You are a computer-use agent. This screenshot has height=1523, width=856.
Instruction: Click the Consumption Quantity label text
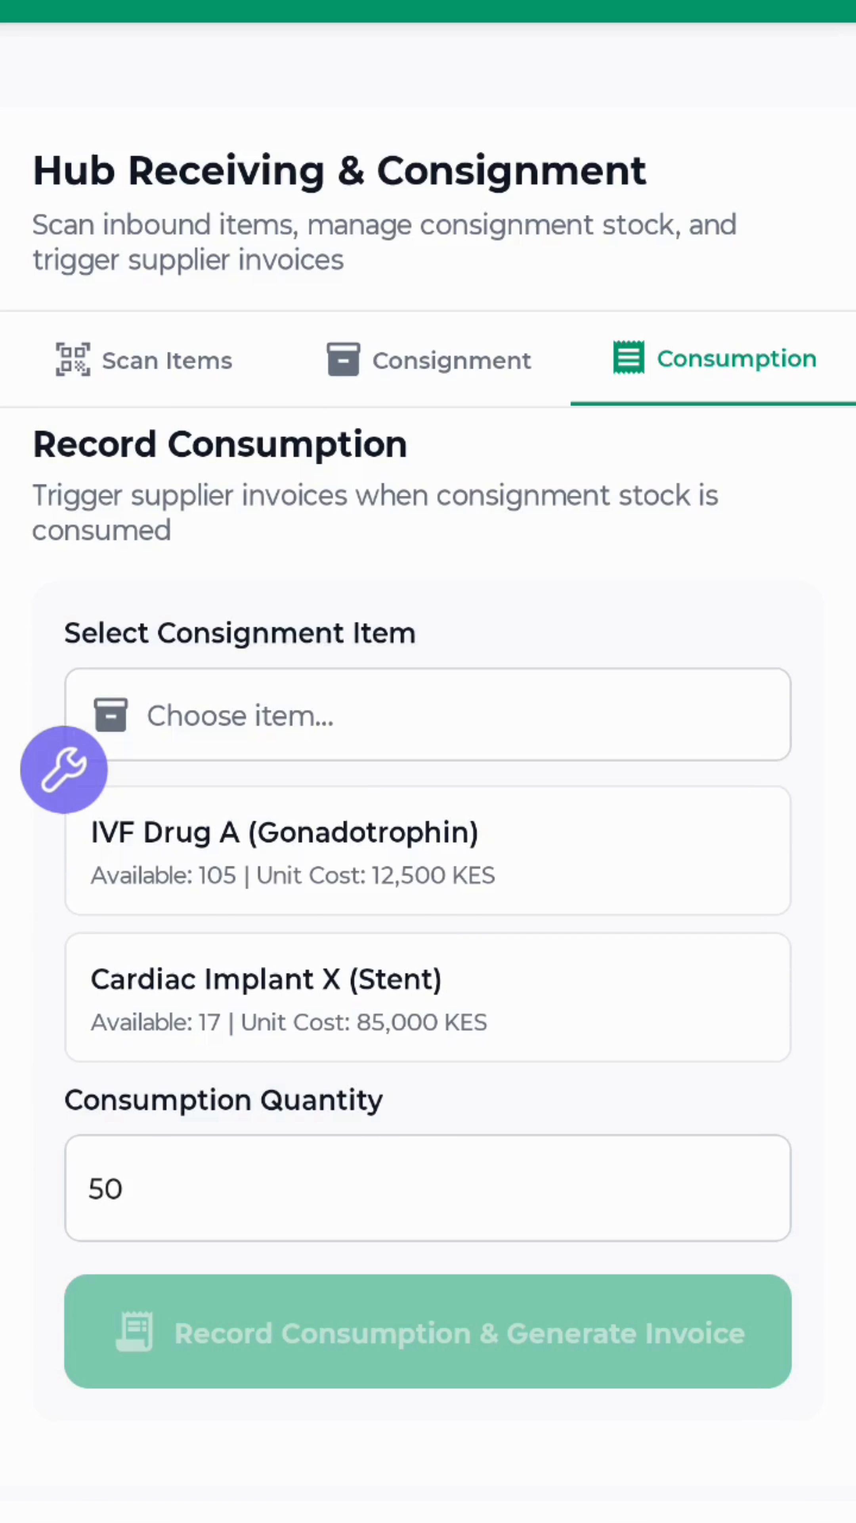point(223,1100)
